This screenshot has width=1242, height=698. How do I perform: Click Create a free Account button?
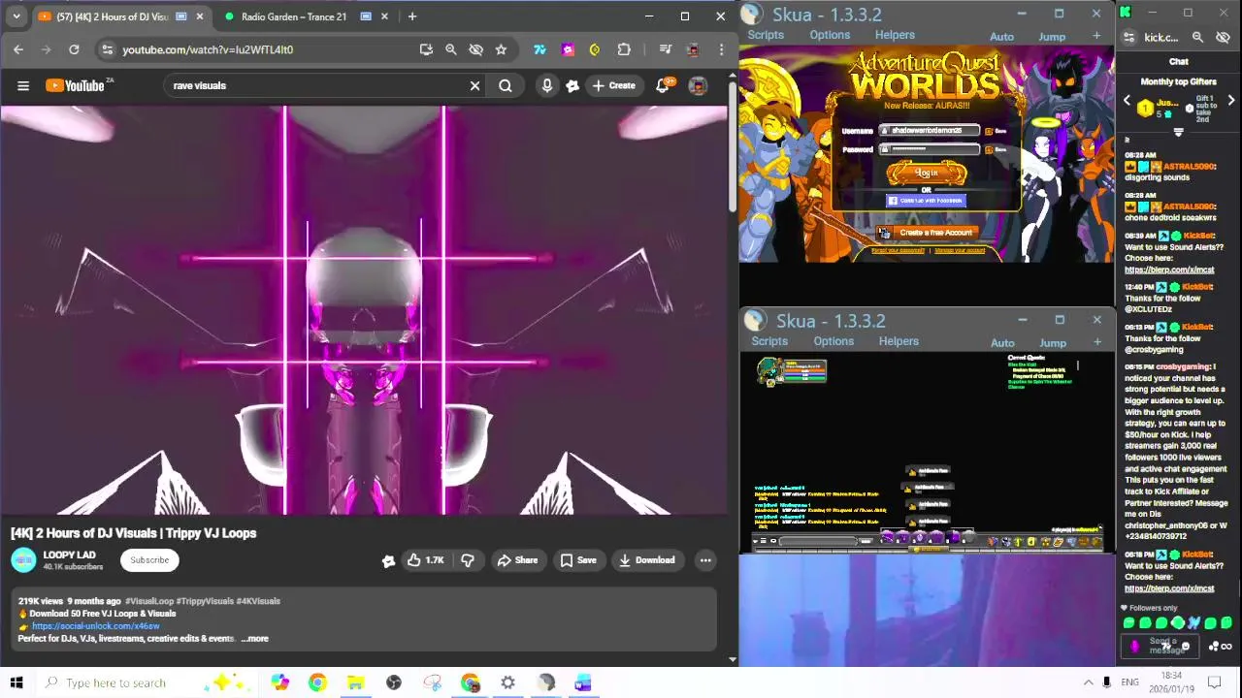click(927, 233)
